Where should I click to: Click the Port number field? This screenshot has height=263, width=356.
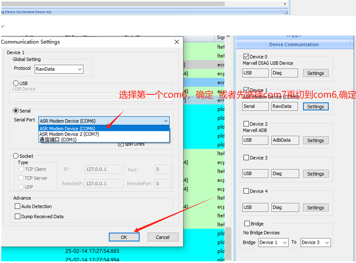click(x=163, y=170)
